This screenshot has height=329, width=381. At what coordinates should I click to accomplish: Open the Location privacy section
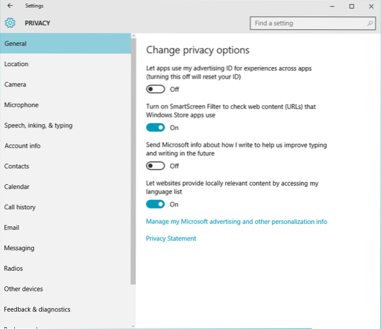click(16, 64)
